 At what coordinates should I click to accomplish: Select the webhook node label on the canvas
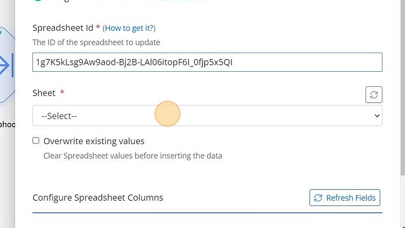tap(8, 125)
